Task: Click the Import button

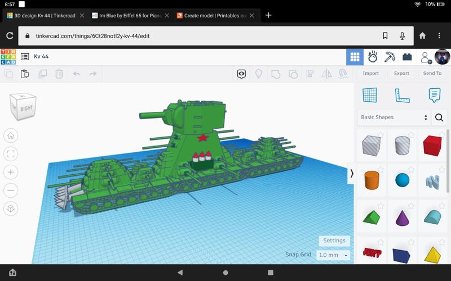Action: (370, 74)
